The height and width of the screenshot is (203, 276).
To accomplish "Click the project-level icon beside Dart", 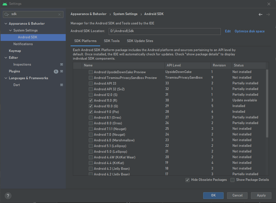I will 62,85.
